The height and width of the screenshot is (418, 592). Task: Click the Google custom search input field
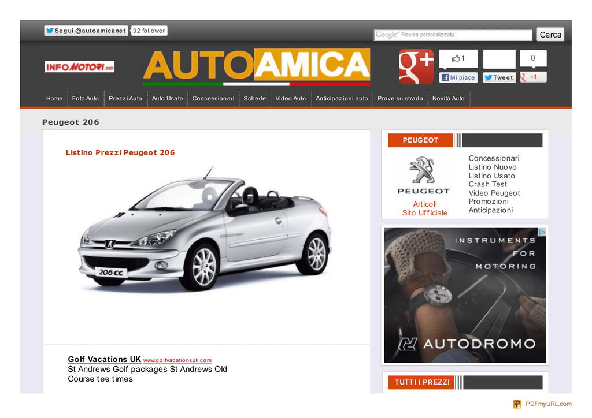coord(453,35)
